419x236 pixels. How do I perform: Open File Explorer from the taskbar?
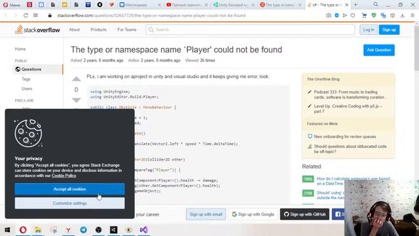(38, 229)
